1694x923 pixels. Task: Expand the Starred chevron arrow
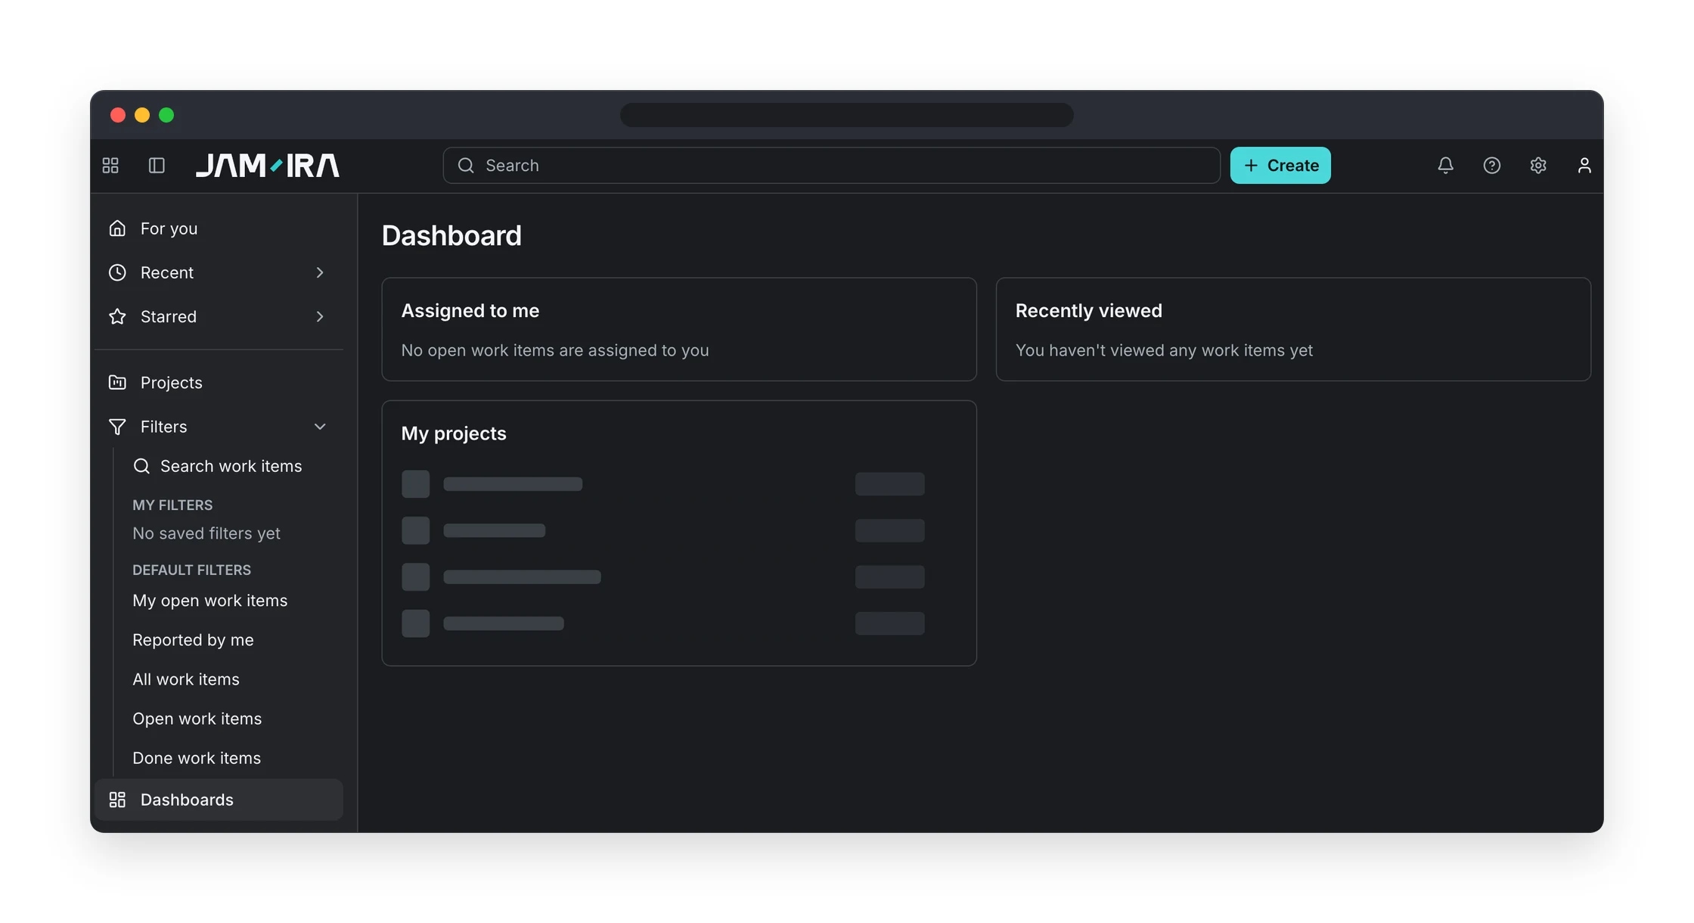click(320, 316)
